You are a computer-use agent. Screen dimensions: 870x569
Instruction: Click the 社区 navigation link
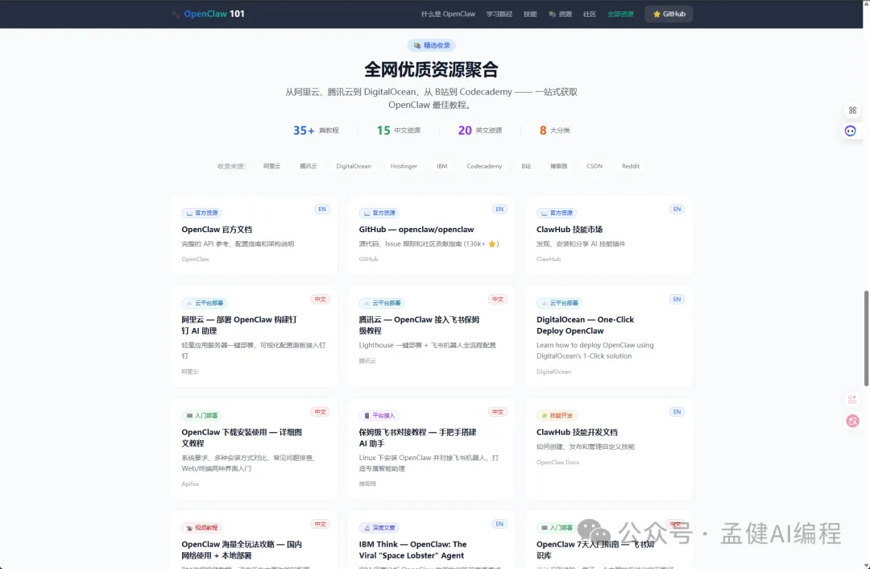pos(590,15)
